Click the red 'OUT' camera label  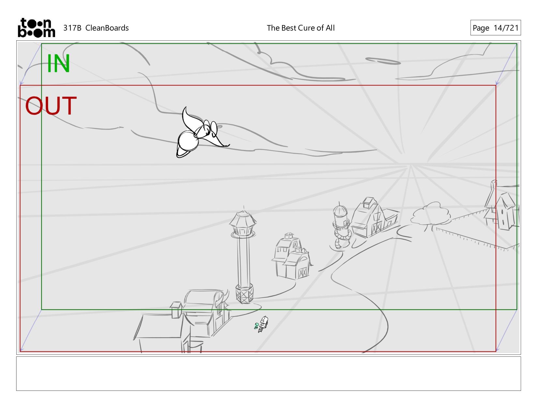tap(51, 106)
